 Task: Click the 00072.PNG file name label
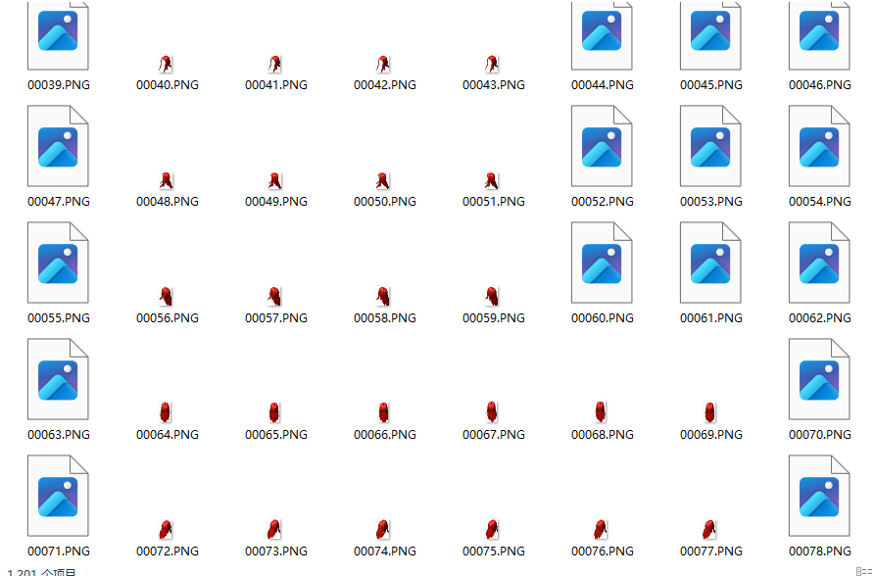(167, 552)
